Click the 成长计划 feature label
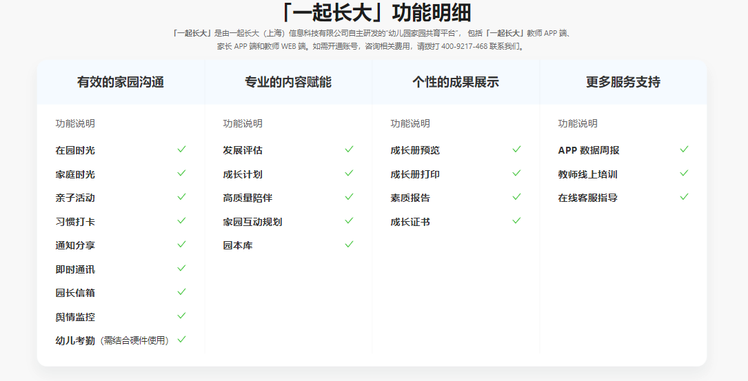 [x=243, y=174]
